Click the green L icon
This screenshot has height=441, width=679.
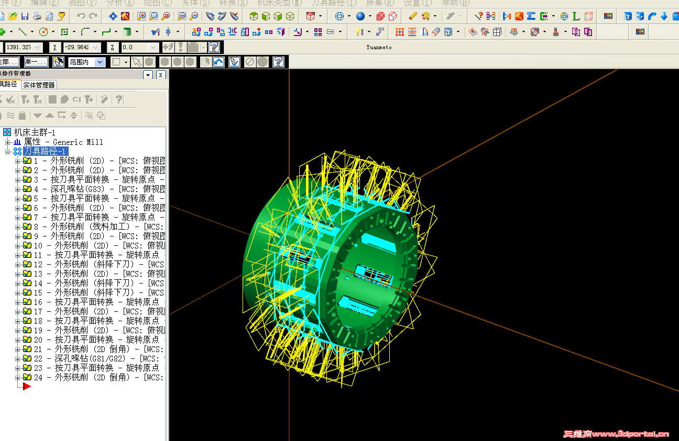pos(576,16)
